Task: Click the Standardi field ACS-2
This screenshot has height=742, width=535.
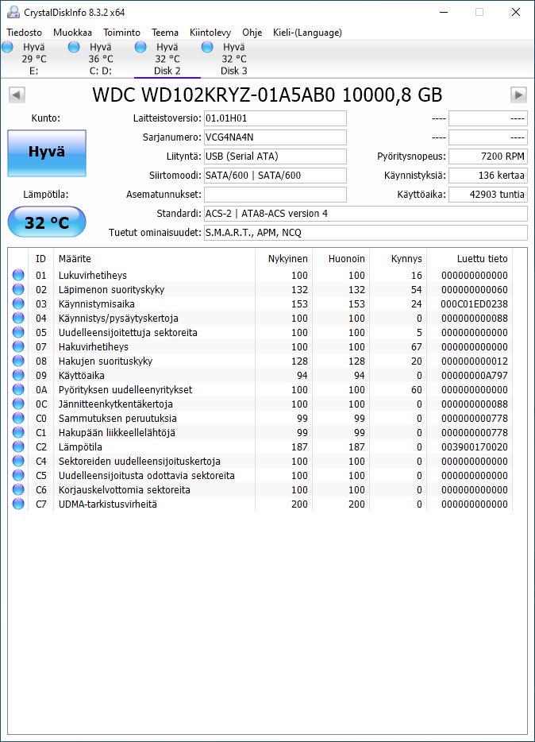Action: 366,214
